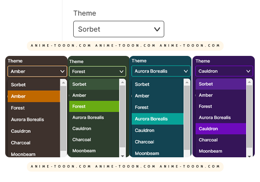Select highlighted Amber in the Amber theme list
Screen dimensions: 260x182
pyautogui.click(x=34, y=96)
